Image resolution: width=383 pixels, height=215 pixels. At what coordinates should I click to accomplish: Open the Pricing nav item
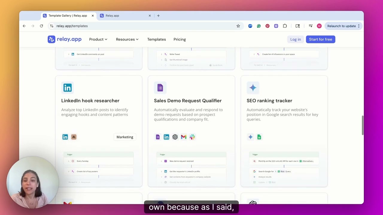[x=180, y=39]
